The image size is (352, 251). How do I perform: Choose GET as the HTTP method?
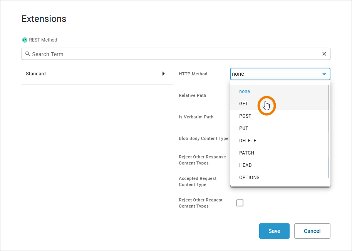(x=244, y=104)
